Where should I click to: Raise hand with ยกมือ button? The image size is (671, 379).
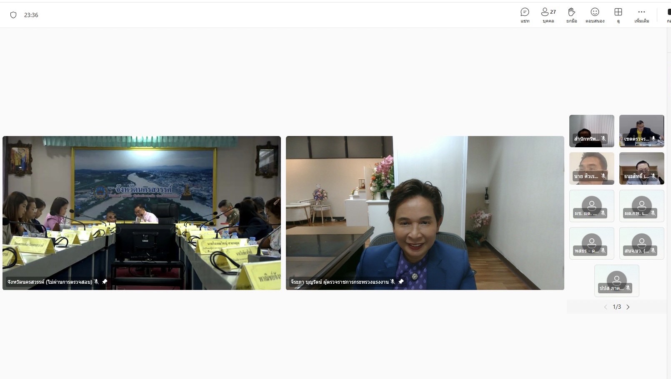pos(571,15)
